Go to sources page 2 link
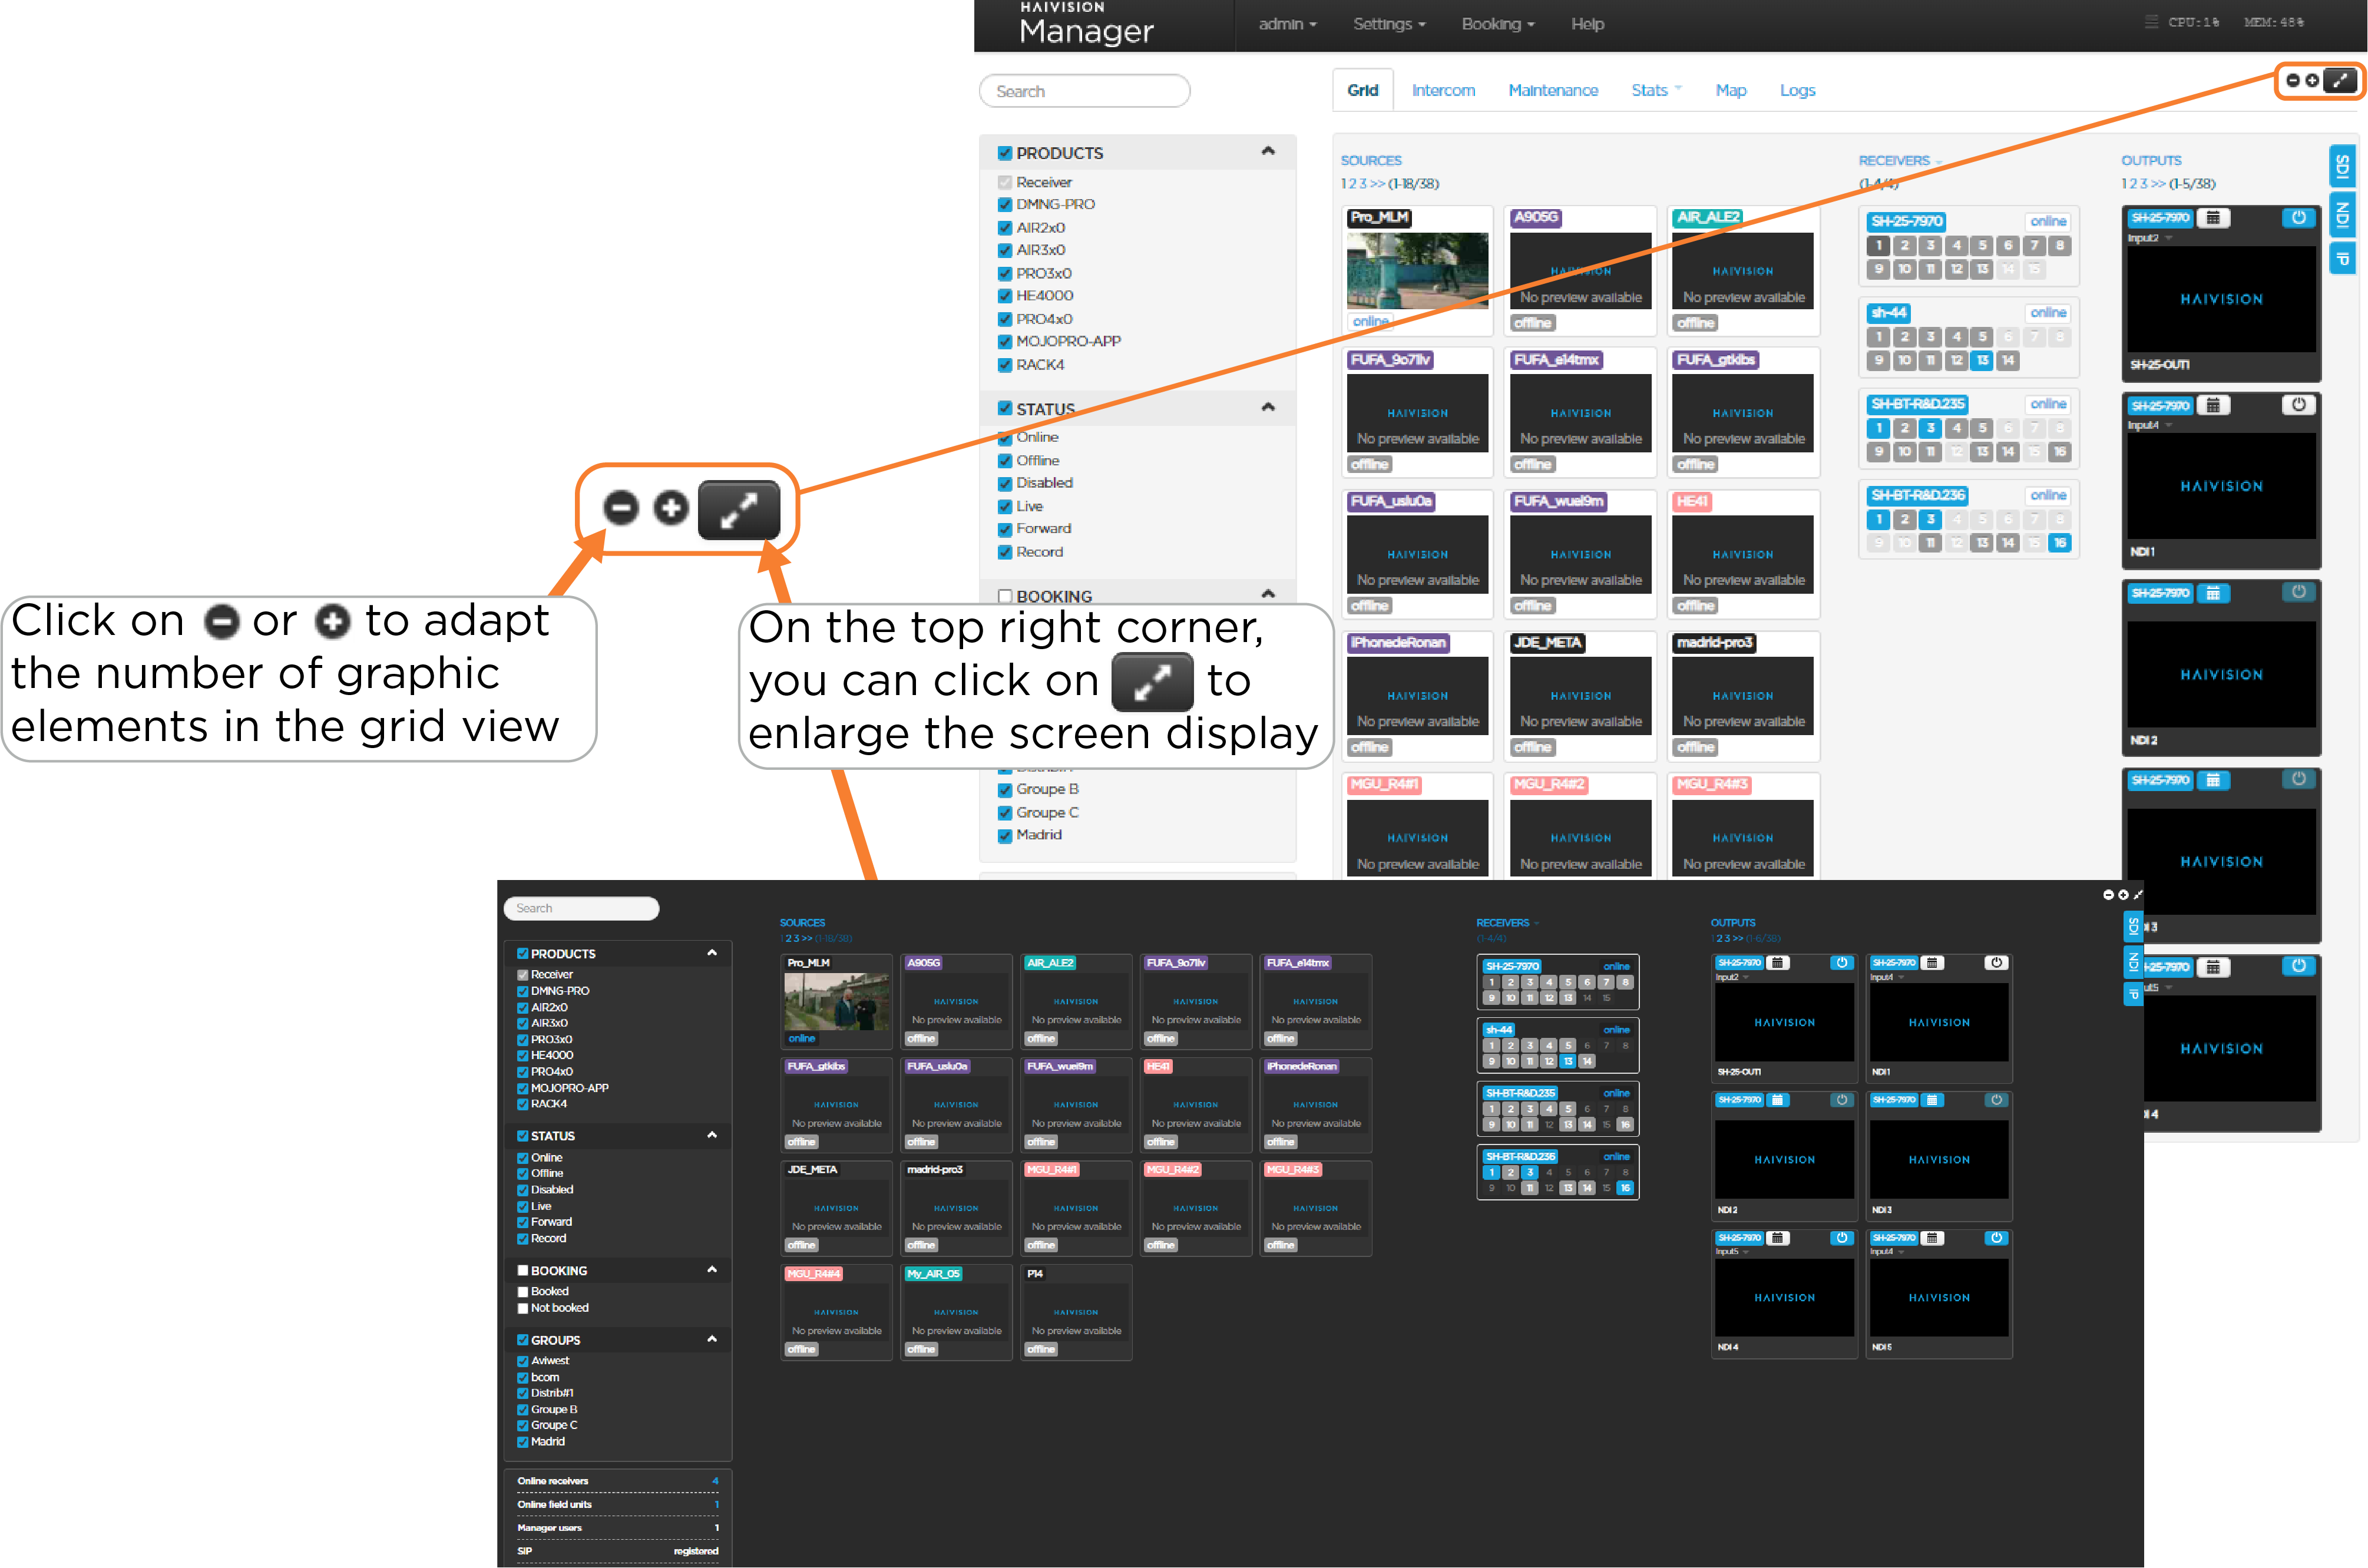 click(x=1354, y=184)
